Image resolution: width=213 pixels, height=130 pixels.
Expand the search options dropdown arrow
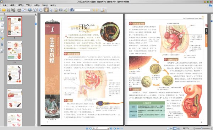[106, 10]
